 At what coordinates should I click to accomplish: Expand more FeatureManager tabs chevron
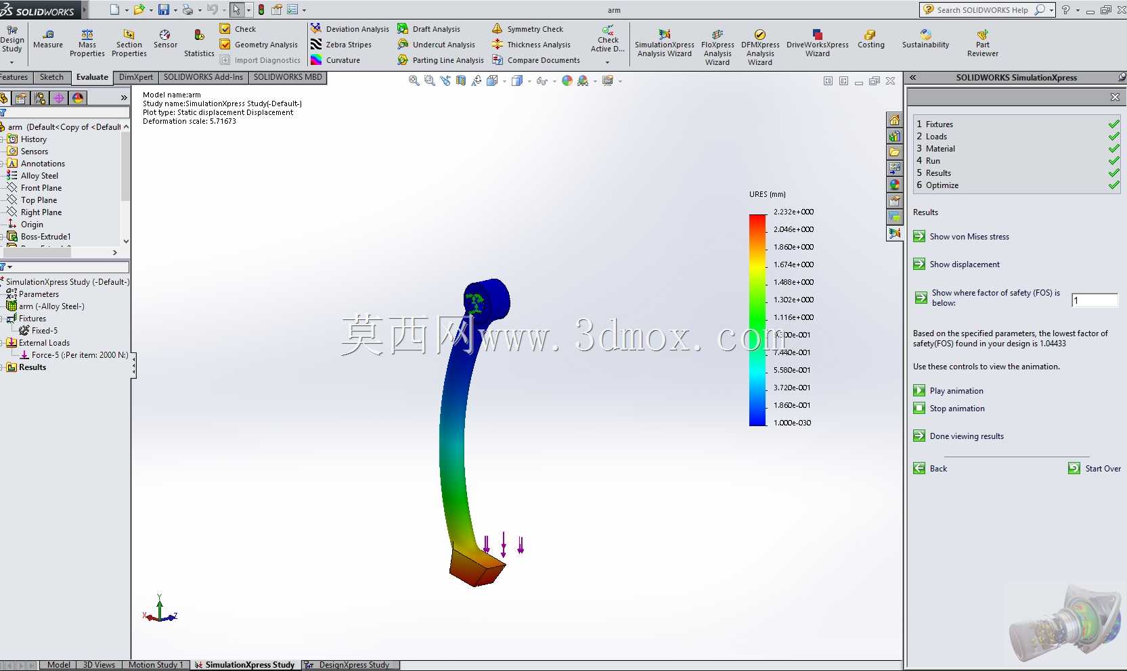(x=124, y=98)
